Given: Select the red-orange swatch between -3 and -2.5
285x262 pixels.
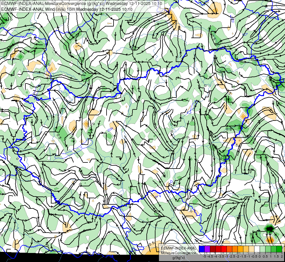Looking at the screenshot, I should pyautogui.click(x=229, y=249).
